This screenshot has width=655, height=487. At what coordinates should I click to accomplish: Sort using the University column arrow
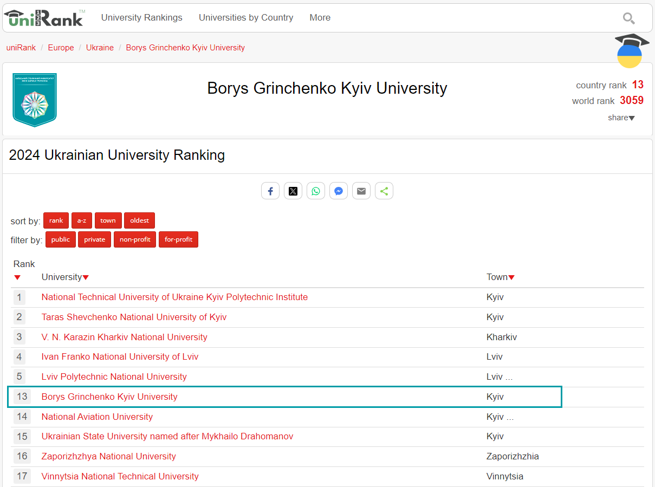(86, 277)
